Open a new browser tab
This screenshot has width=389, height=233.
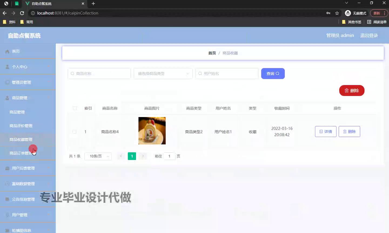[93, 4]
